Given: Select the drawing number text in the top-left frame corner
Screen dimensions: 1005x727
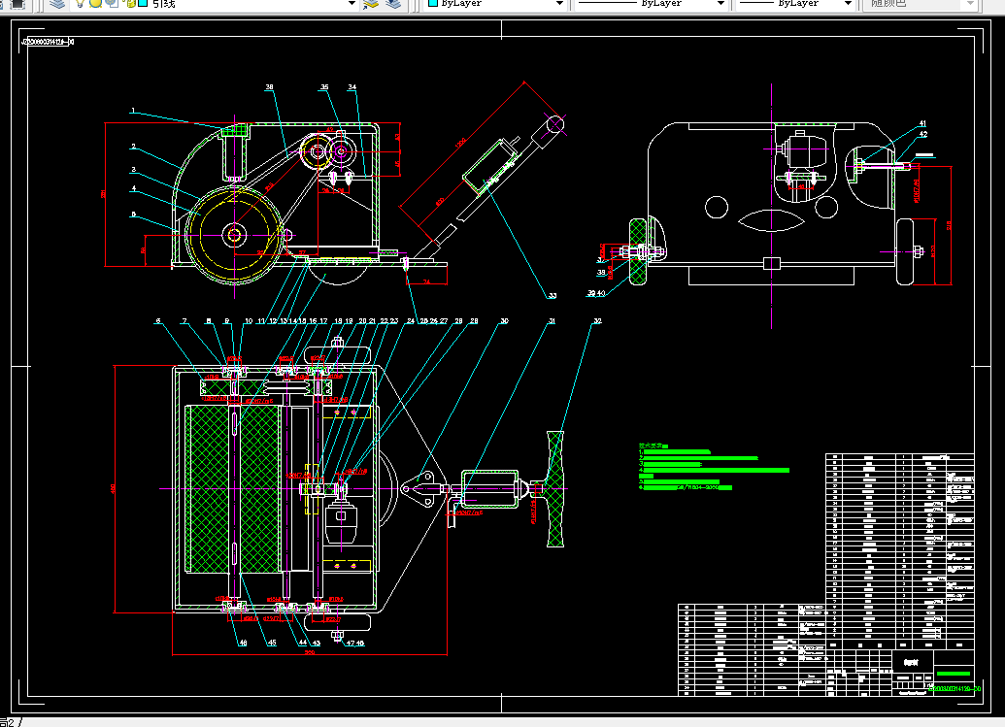Looking at the screenshot, I should [x=49, y=42].
